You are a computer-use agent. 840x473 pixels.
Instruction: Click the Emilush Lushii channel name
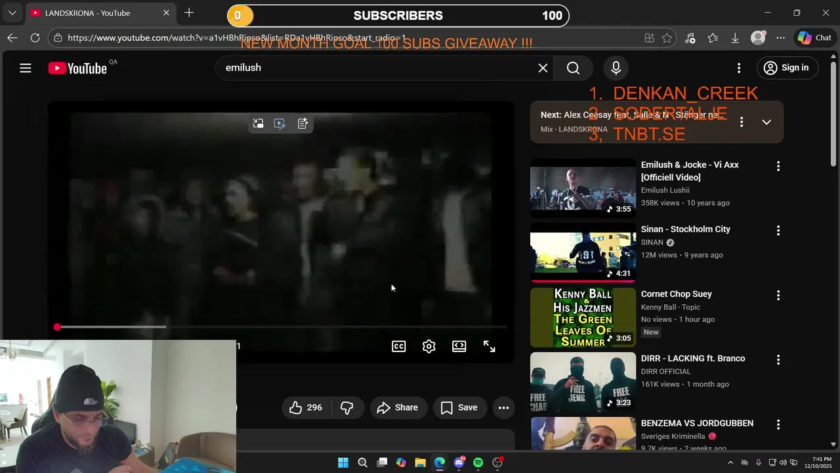[665, 191]
